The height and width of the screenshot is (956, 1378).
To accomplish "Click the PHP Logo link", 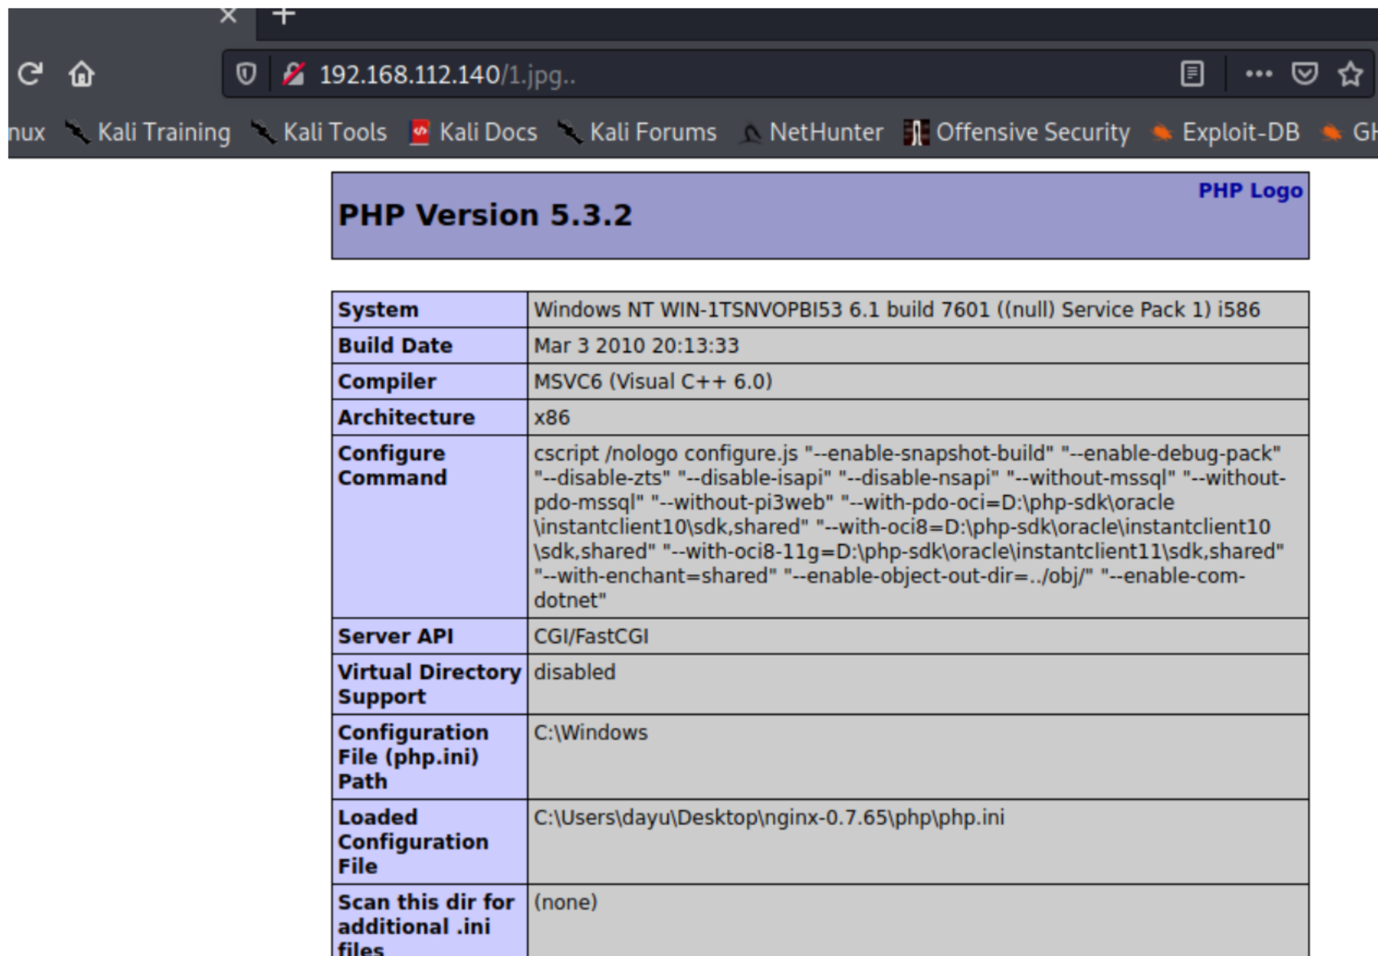I will pyautogui.click(x=1250, y=191).
